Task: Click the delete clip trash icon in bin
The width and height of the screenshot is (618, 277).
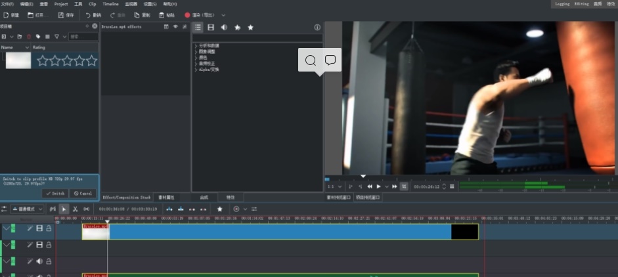Action: click(29, 37)
